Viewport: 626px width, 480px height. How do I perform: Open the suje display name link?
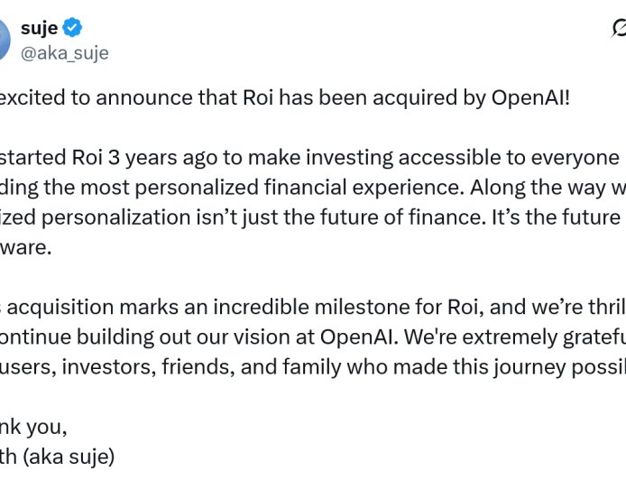tap(39, 29)
